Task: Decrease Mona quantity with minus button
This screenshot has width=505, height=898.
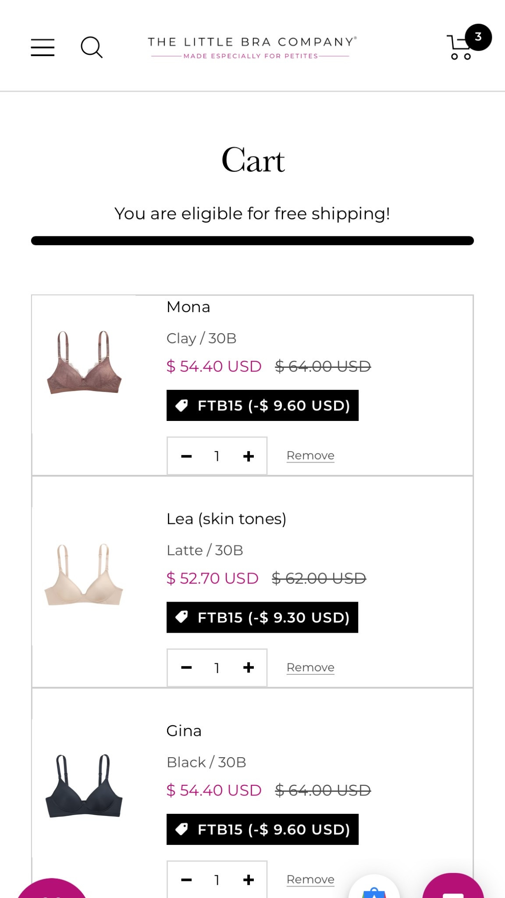Action: pos(186,456)
